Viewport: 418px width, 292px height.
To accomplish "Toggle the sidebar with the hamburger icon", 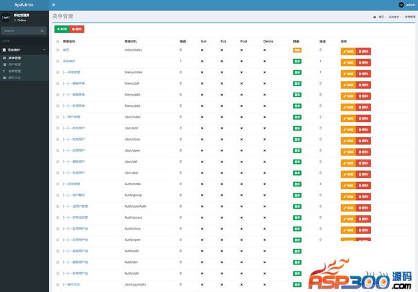I will pos(53,5).
